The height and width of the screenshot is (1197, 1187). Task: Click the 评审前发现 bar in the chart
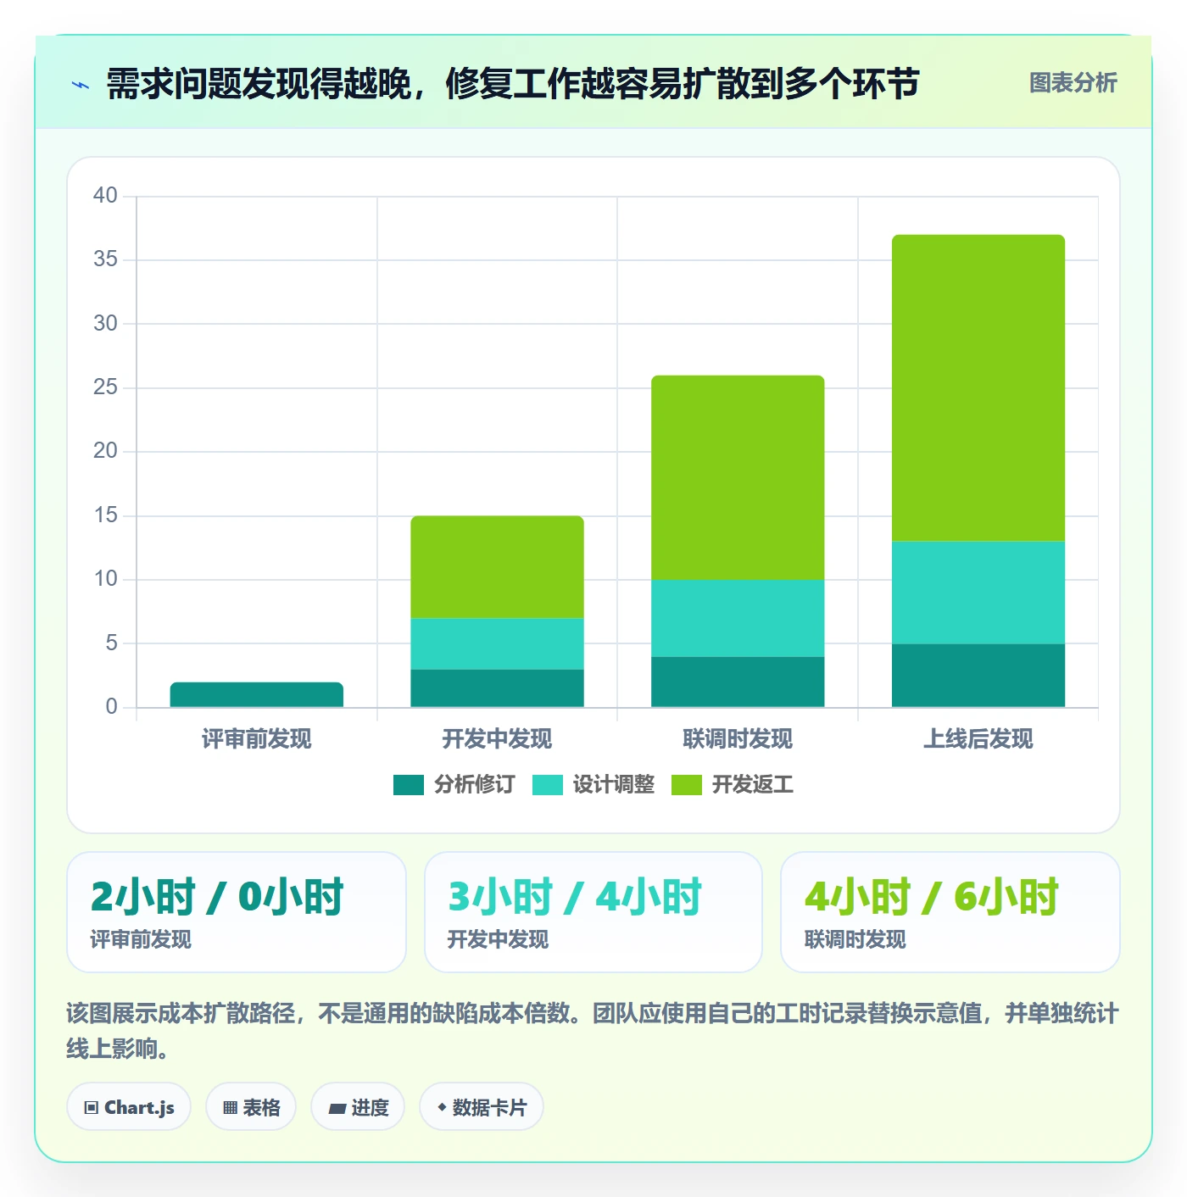[257, 694]
